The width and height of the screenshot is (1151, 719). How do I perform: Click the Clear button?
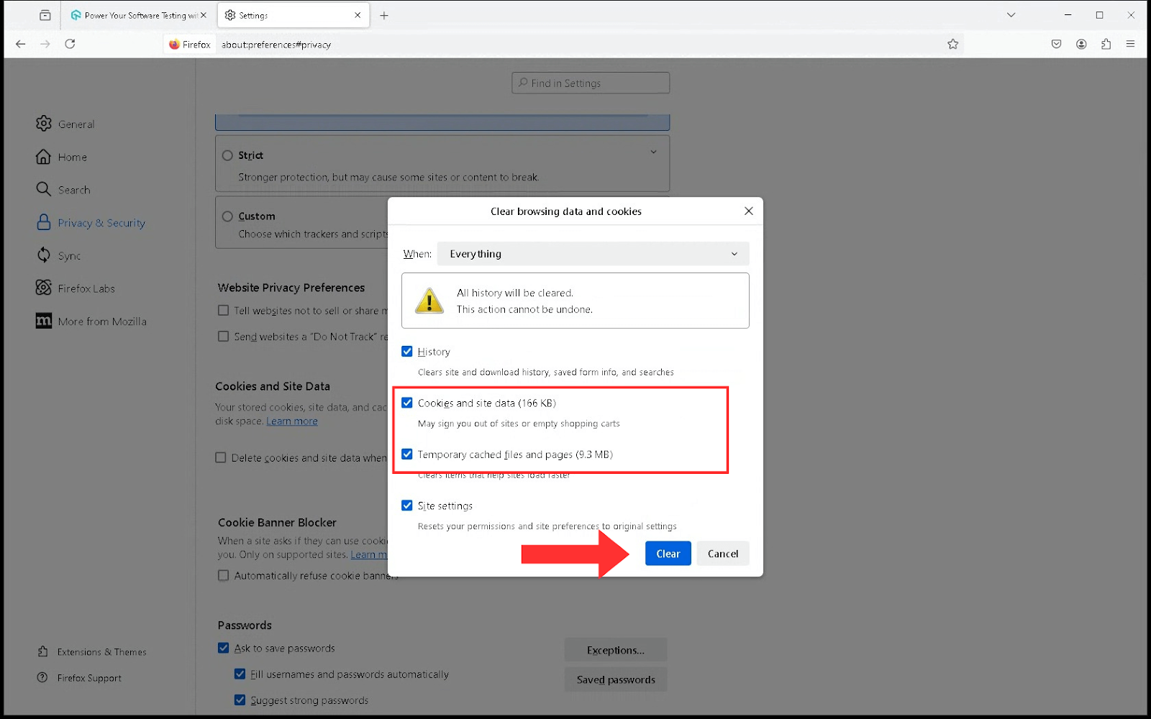[x=668, y=554]
